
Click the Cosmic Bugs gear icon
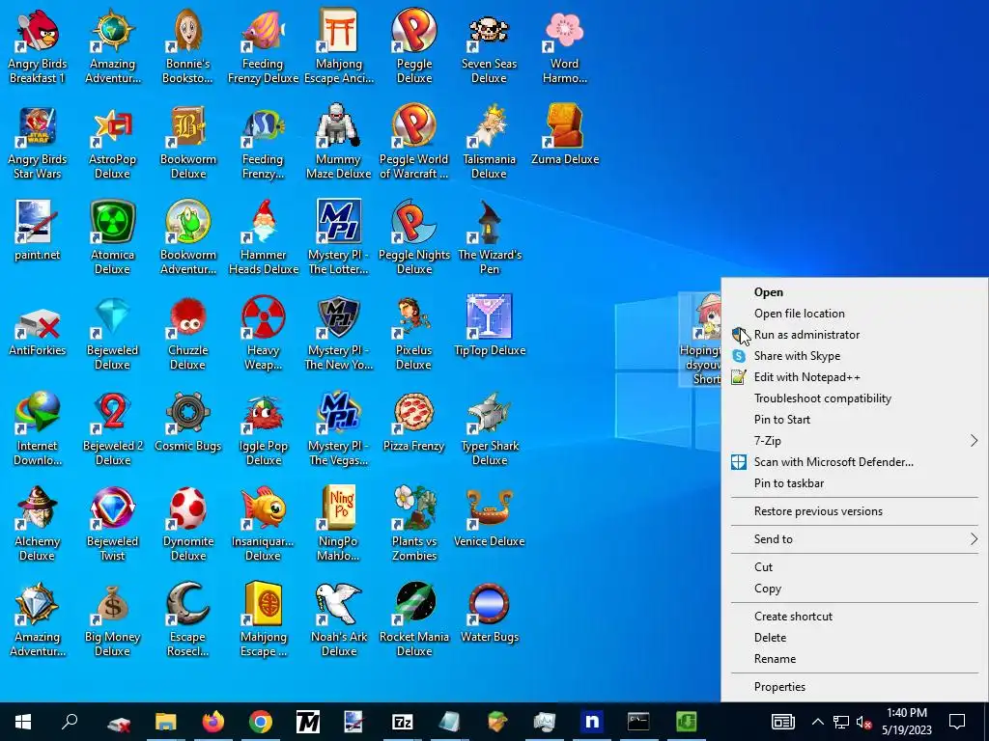tap(188, 413)
